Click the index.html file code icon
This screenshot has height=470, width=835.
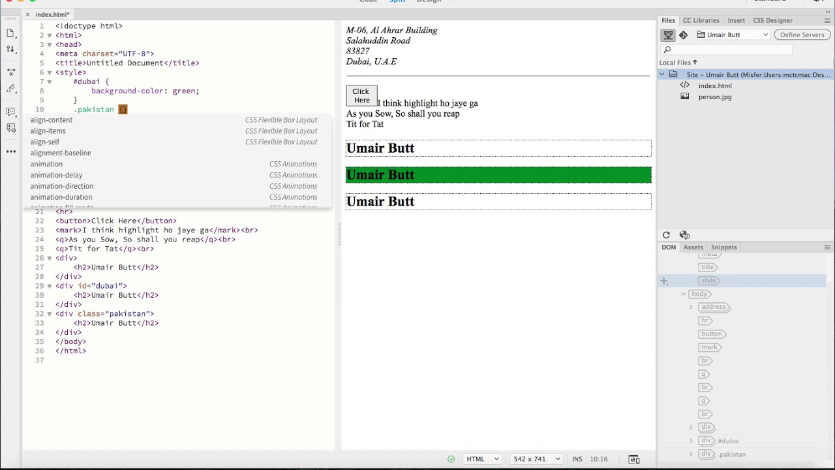click(x=684, y=86)
